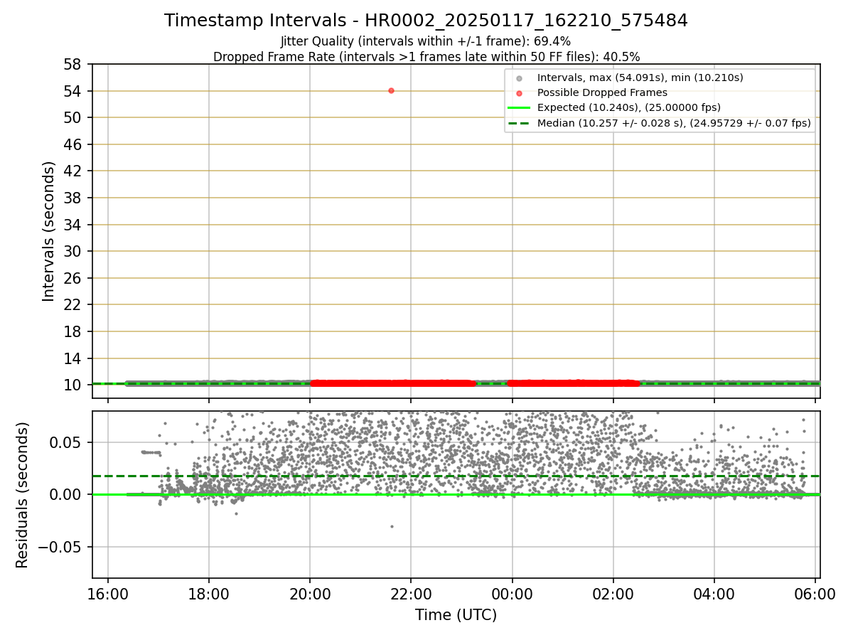
Task: Click legend entry 'Expected (10.240s), (25.00000 fps)'
Action: point(629,107)
